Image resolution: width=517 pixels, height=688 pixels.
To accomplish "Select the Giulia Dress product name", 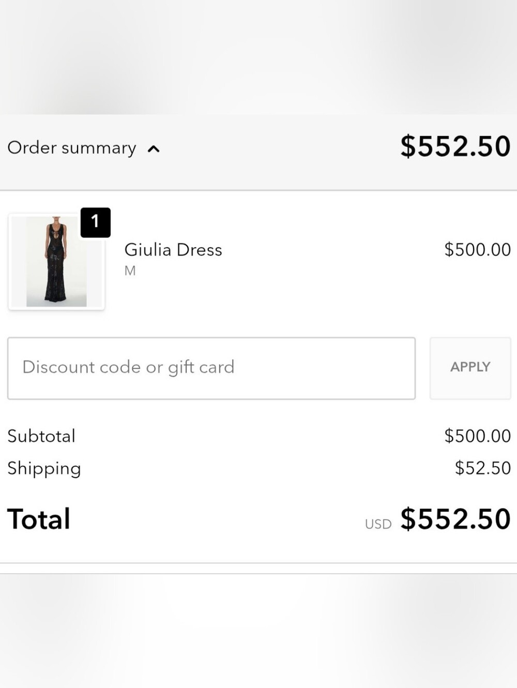I will (173, 250).
